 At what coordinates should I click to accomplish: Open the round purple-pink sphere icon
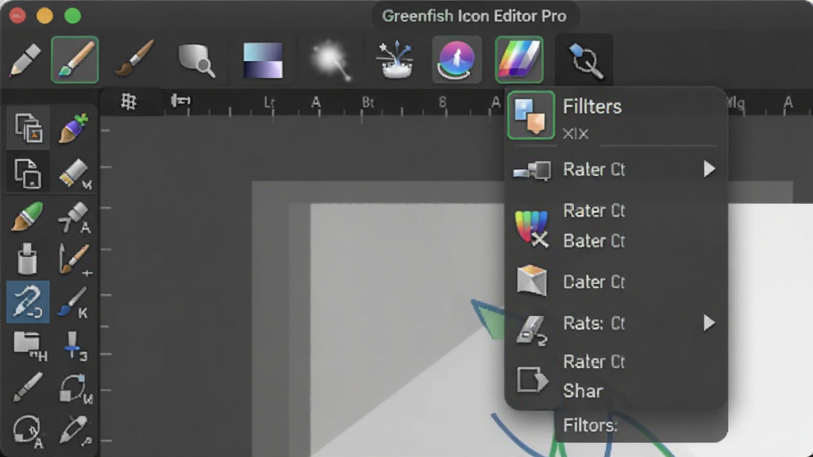point(457,60)
